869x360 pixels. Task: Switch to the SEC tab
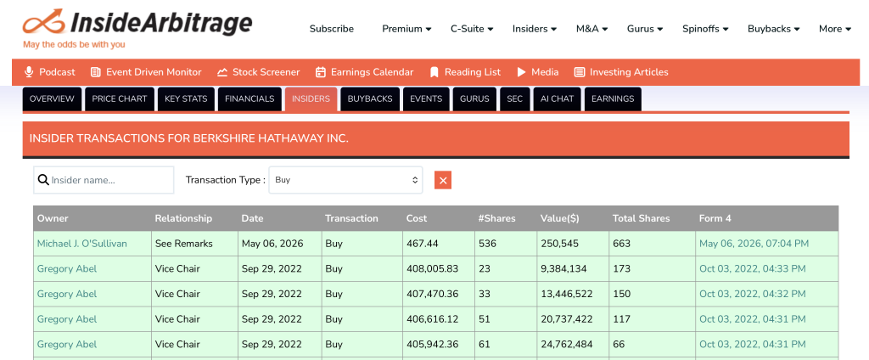pos(515,99)
